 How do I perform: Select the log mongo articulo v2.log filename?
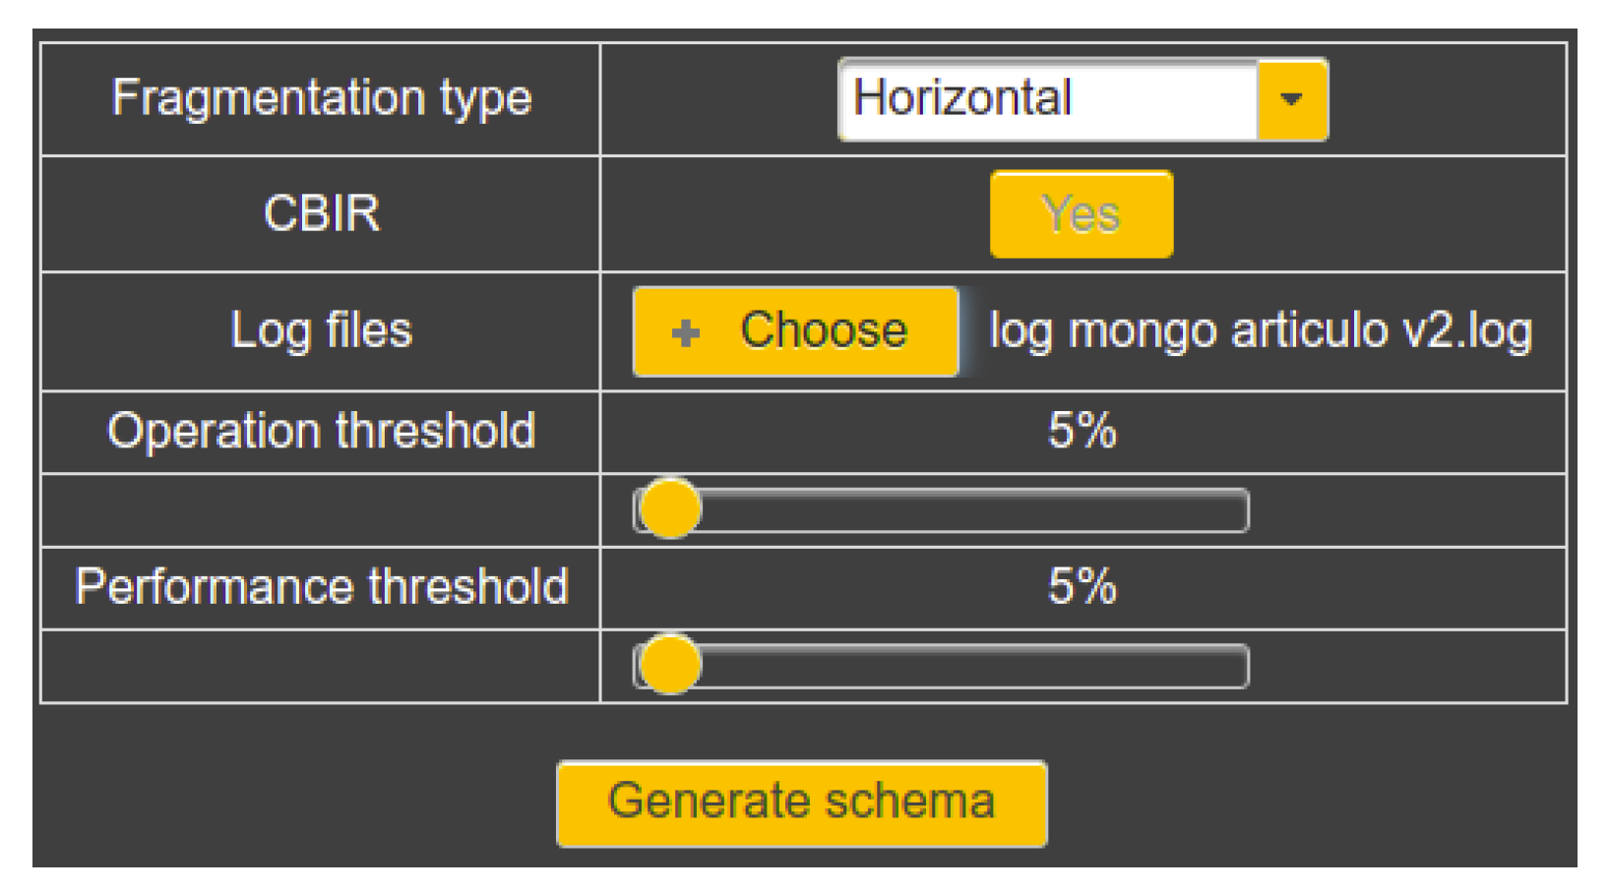click(1261, 331)
